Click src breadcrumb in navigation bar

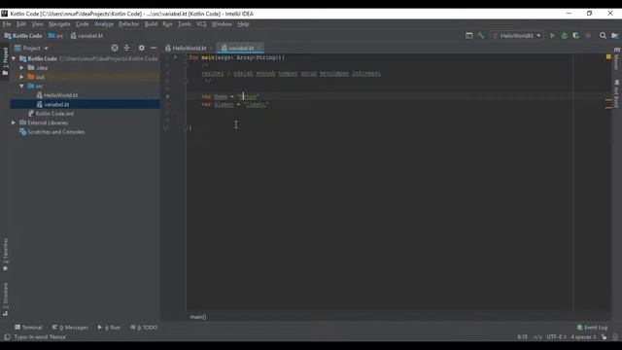coord(56,36)
